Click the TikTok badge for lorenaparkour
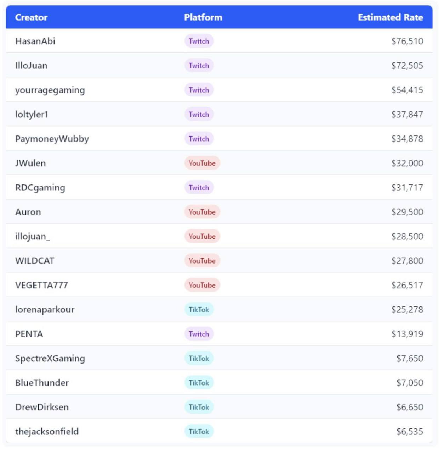 point(199,310)
